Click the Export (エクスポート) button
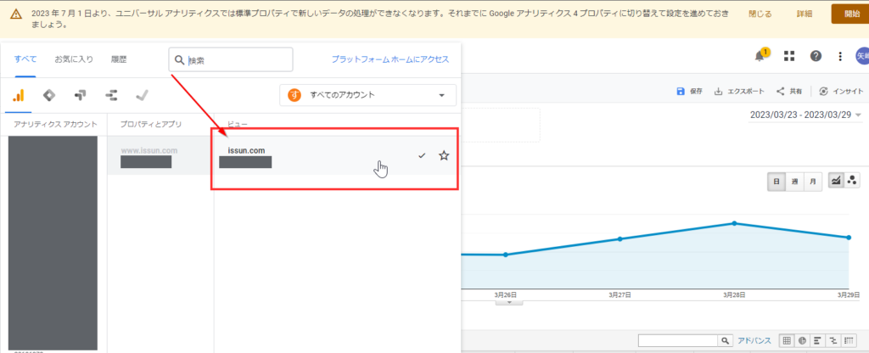This screenshot has width=869, height=353. pyautogui.click(x=739, y=92)
